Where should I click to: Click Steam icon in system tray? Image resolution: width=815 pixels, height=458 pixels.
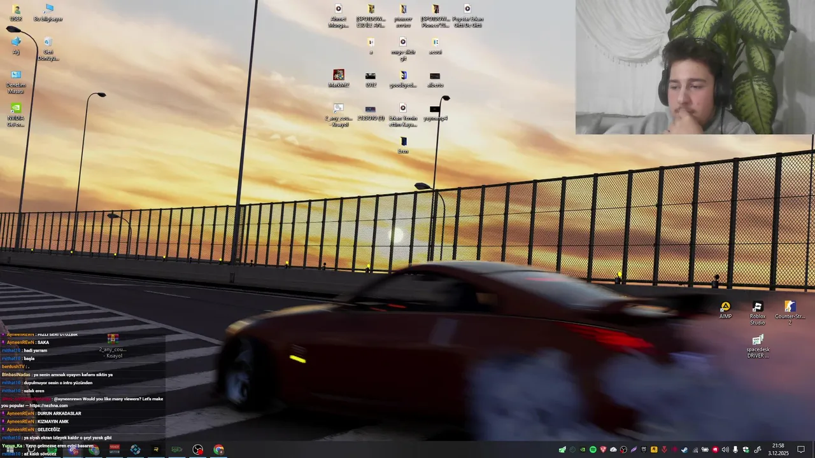pyautogui.click(x=684, y=450)
